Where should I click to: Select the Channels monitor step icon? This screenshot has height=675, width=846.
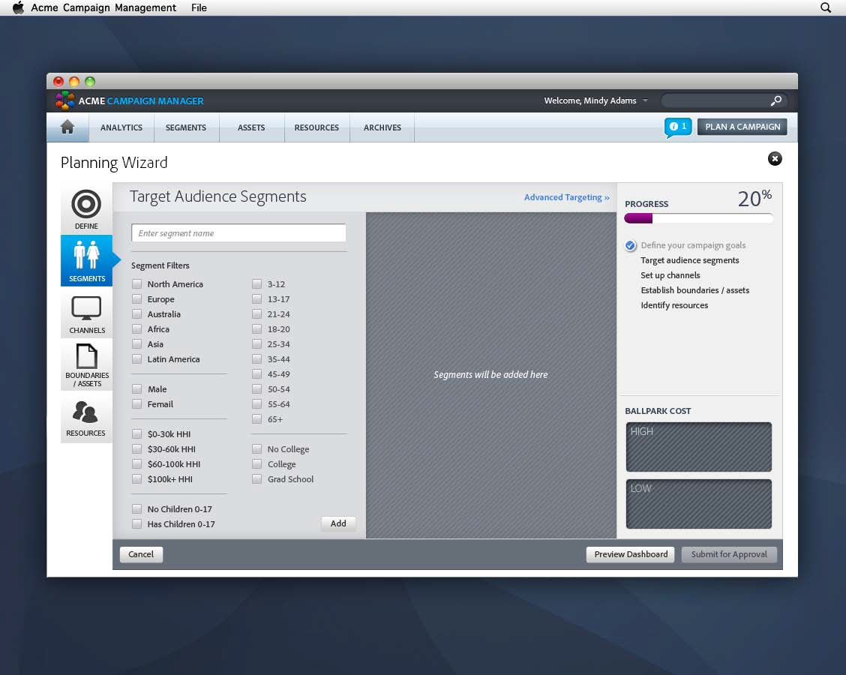click(86, 308)
